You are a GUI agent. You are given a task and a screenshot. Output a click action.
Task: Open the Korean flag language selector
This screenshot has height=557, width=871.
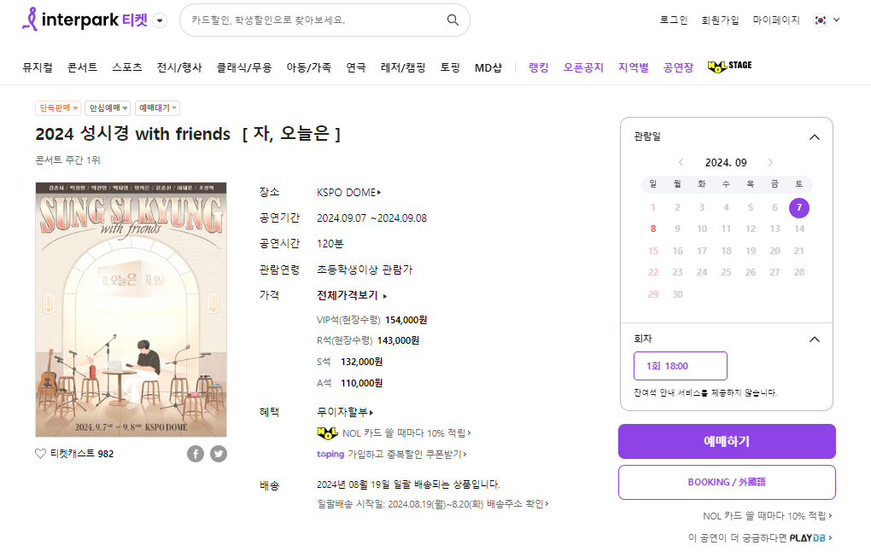tap(827, 20)
